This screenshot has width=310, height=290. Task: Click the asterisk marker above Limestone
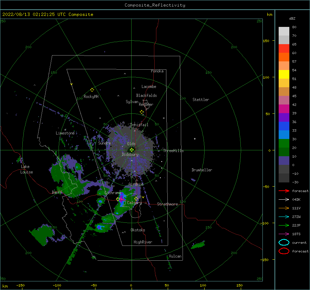(65, 130)
